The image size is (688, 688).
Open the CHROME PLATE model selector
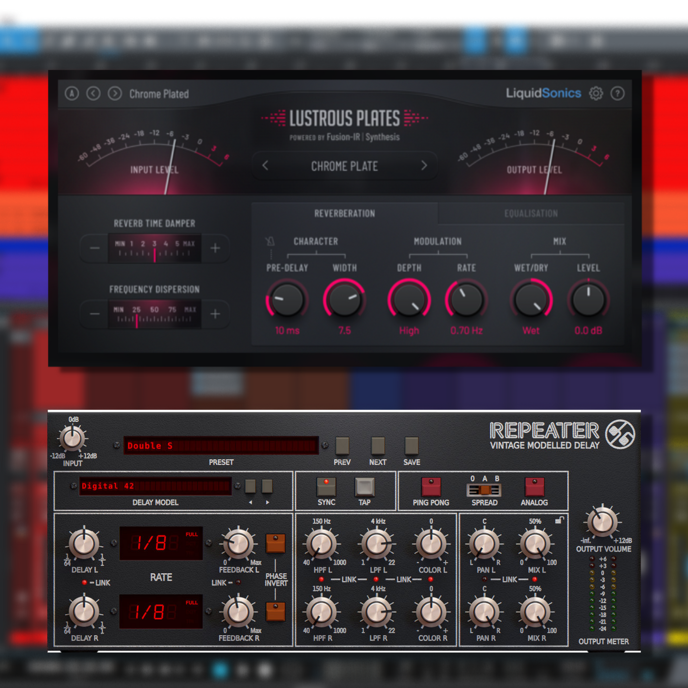pyautogui.click(x=344, y=166)
